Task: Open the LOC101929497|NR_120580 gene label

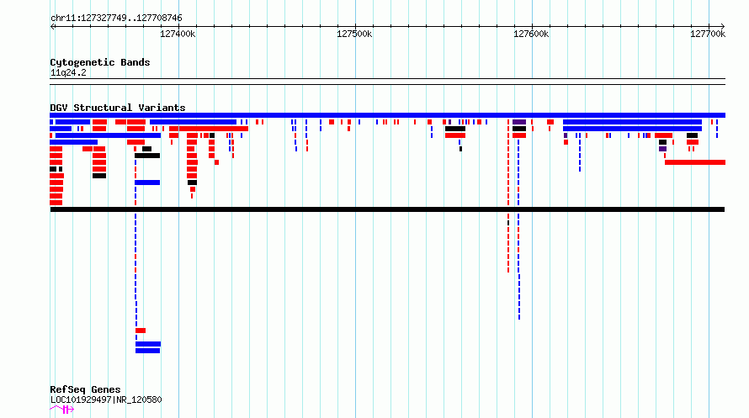Action: (106, 399)
